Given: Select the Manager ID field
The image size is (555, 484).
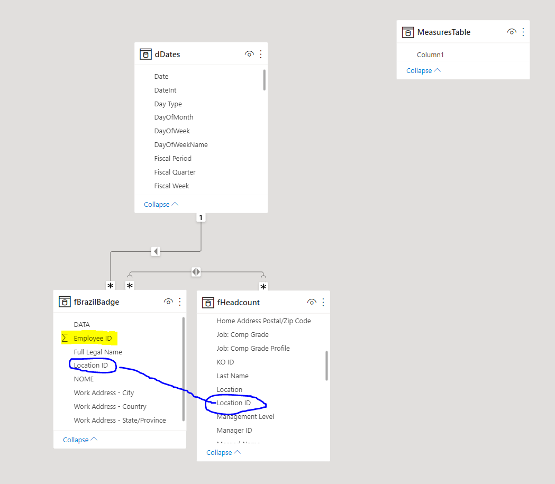Looking at the screenshot, I should [x=234, y=431].
